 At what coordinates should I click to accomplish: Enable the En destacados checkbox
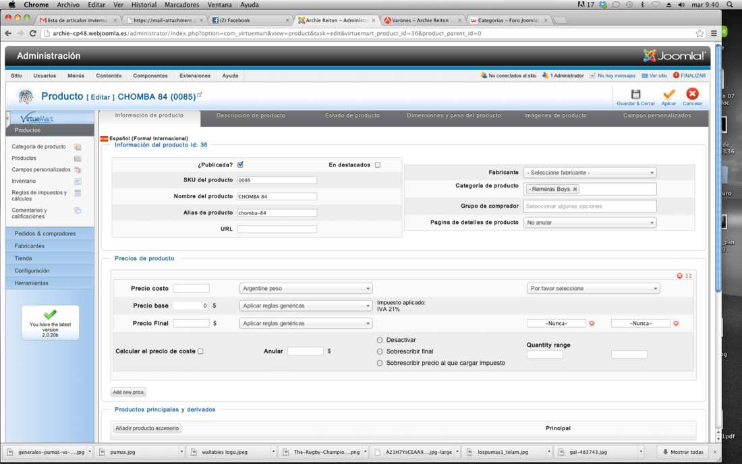(378, 165)
